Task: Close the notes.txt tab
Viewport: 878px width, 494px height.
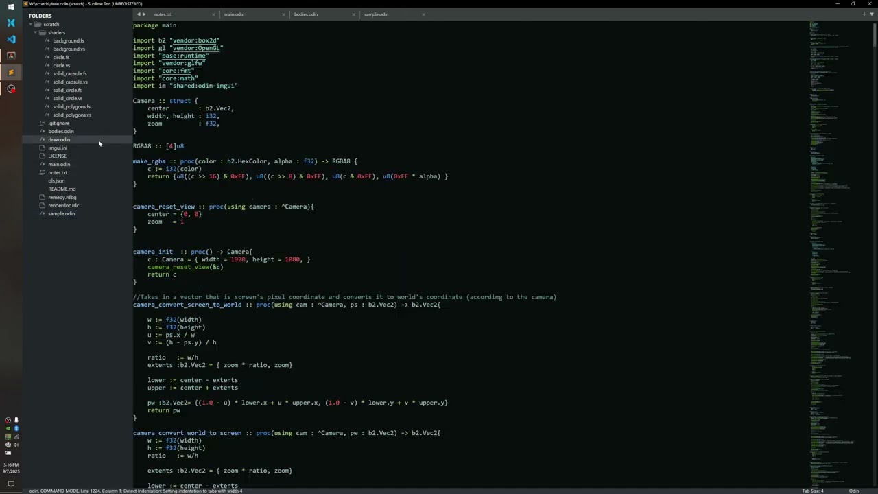Action: 213,14
